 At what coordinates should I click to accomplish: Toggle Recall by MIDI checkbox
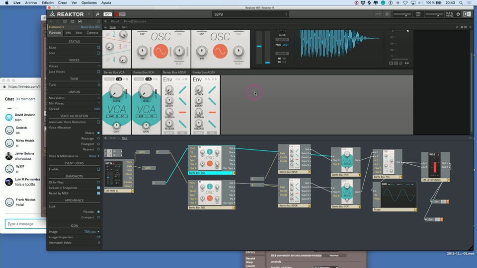coord(98,193)
